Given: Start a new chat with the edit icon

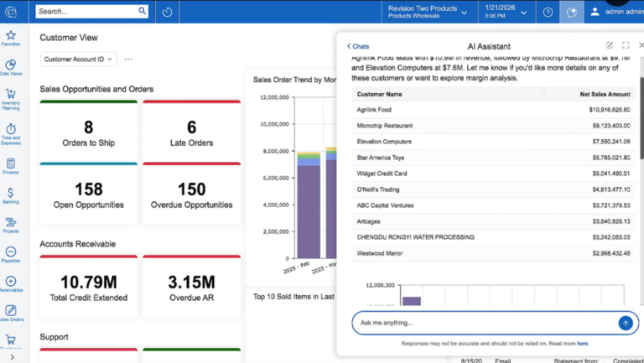Looking at the screenshot, I should (610, 45).
